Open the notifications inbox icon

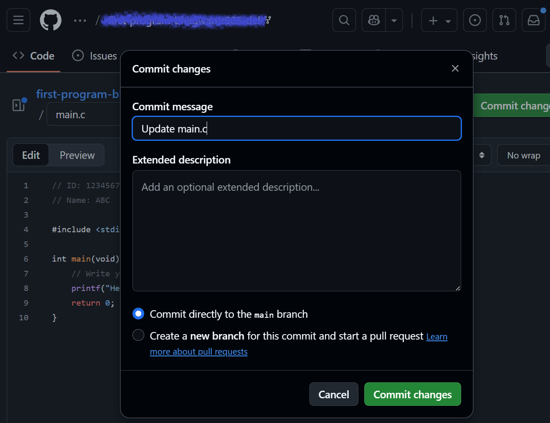pos(534,20)
